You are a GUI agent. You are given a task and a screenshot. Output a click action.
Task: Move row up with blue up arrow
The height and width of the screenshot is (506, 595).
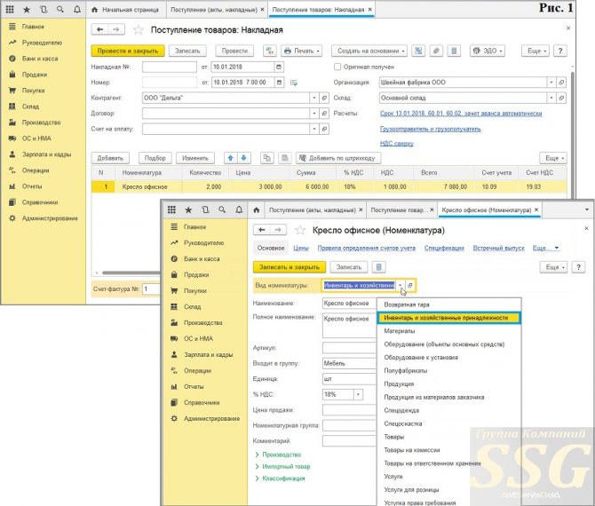[230, 158]
